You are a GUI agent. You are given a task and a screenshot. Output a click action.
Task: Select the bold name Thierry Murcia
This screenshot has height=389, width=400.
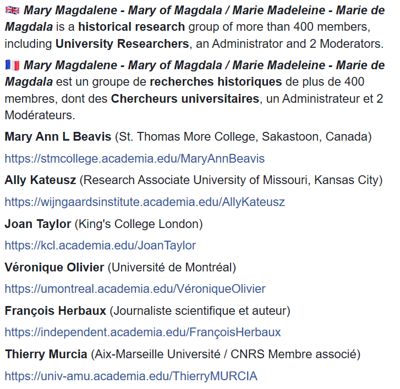46,354
